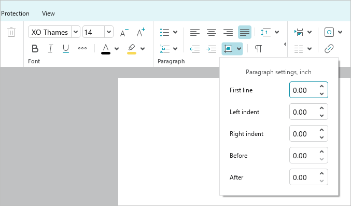This screenshot has height=206, width=351.
Task: Click the line spacing icon
Action: (x=265, y=32)
